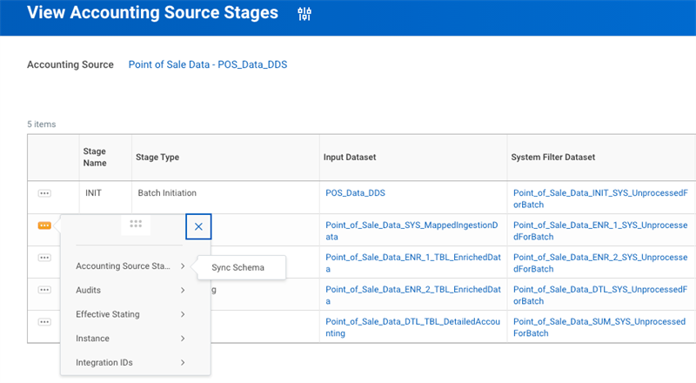Image resolution: width=696 pixels, height=383 pixels.
Task: Open Point_of_Sale_Data_ENR_2_SYS_UnprocessedForBatch link
Action: (600, 263)
